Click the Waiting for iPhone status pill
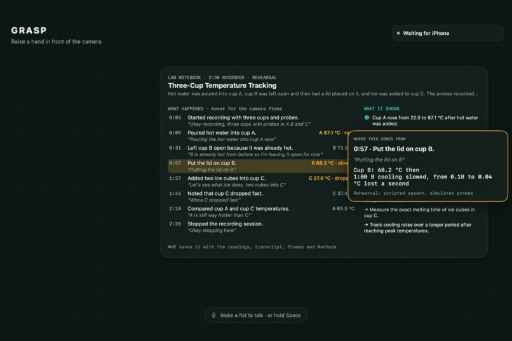The width and height of the screenshot is (512, 341). point(448,33)
